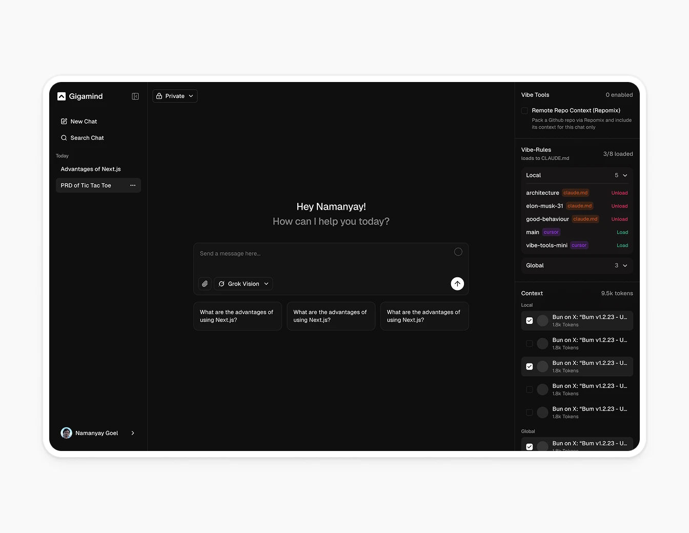Expand the Namanyay Goel profile chevron
This screenshot has width=689, height=533.
coord(133,433)
